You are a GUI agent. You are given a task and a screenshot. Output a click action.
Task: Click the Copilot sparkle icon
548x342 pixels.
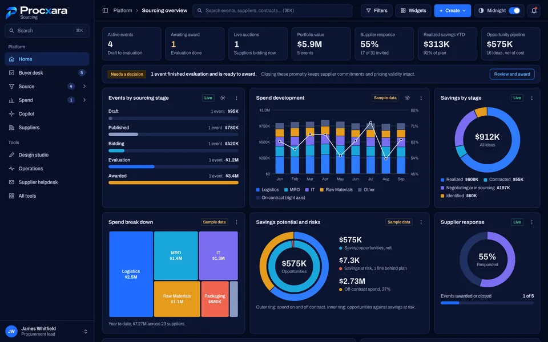point(11,114)
